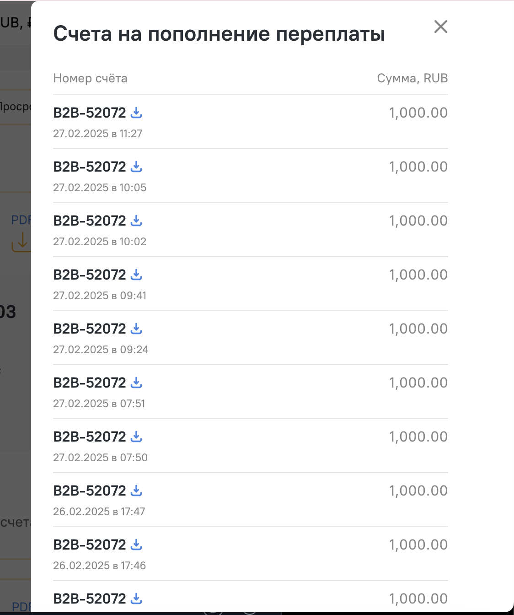Click B2B-52072 invoice number from 07:50
This screenshot has width=514, height=615.
click(x=90, y=437)
